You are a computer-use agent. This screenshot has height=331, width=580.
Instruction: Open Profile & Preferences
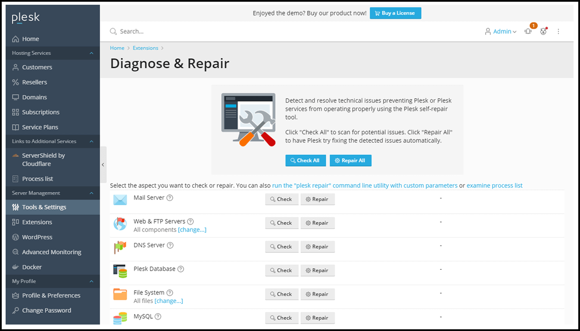point(53,296)
